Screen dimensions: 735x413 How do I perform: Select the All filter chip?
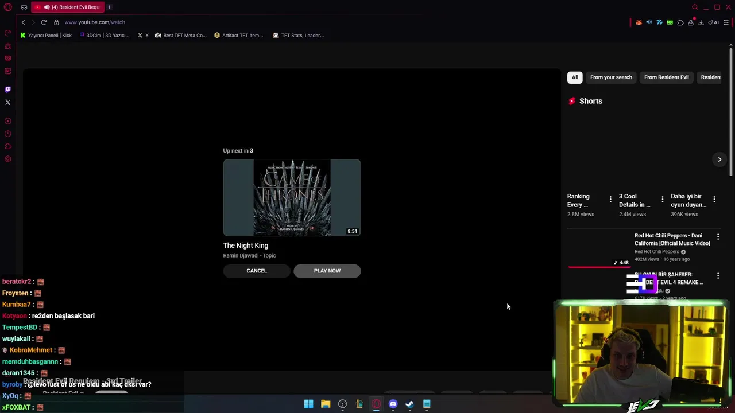click(575, 77)
